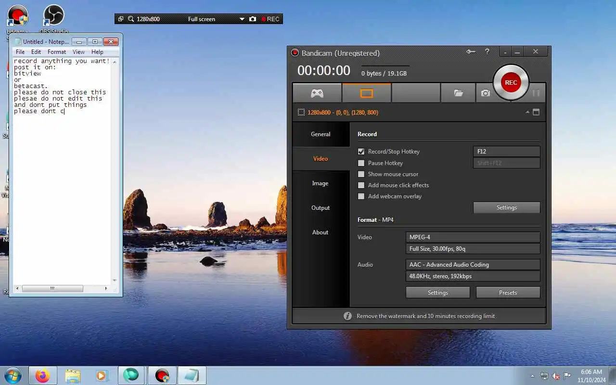The height and width of the screenshot is (385, 616).
Task: Click the MPEG-4 video codec field
Action: tap(473, 237)
